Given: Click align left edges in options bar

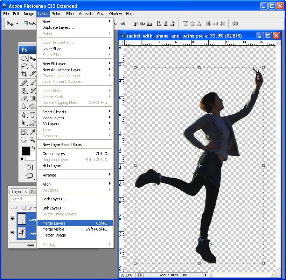Looking at the screenshot, I should coord(159,24).
